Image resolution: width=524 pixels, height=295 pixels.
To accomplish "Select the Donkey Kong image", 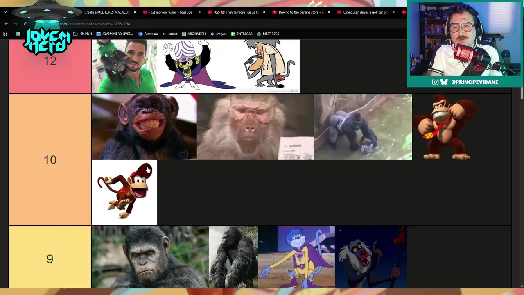I will [445, 127].
